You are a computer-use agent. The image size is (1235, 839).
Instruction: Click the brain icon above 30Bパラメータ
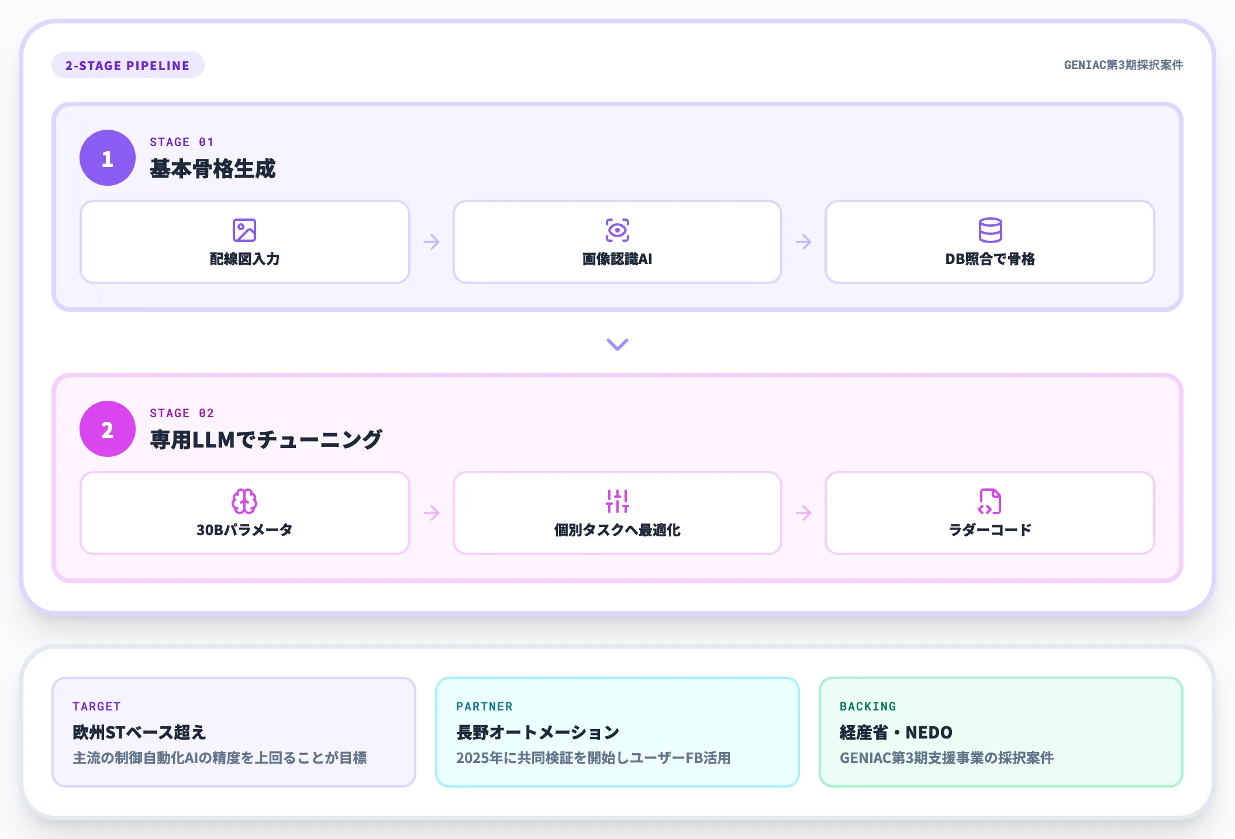pos(244,501)
